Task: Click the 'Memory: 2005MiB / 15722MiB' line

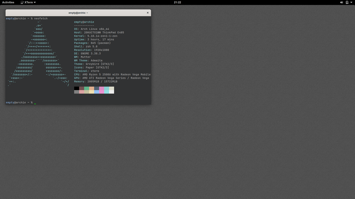Action: pos(96,82)
